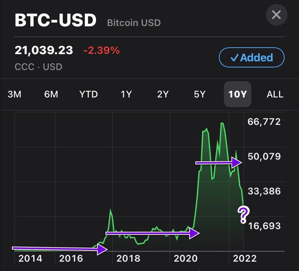Select the 10Y range tab
This screenshot has height=271, width=299.
click(237, 95)
